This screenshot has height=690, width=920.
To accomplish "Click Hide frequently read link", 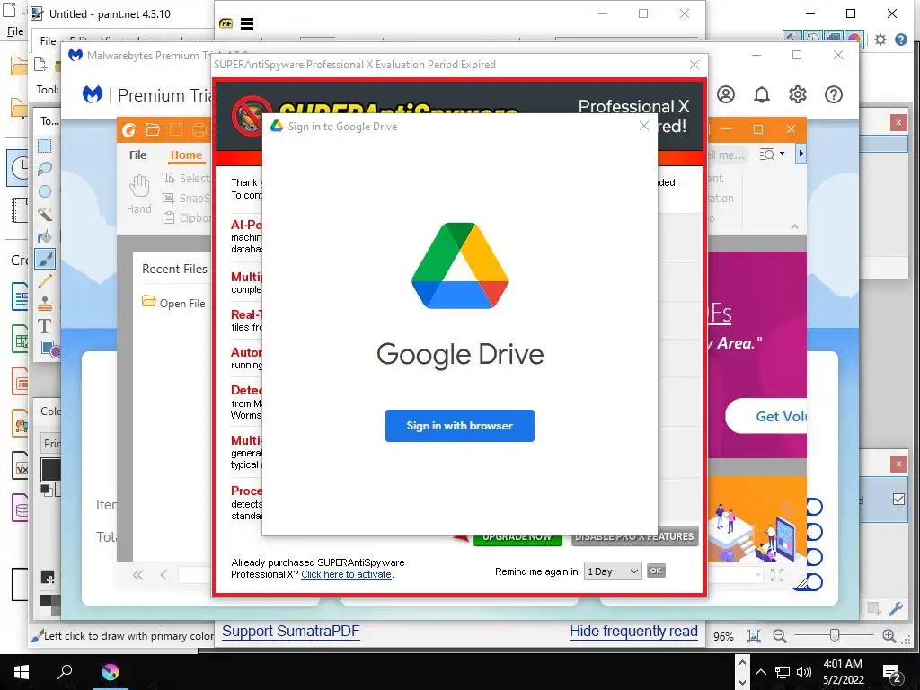I will (633, 632).
